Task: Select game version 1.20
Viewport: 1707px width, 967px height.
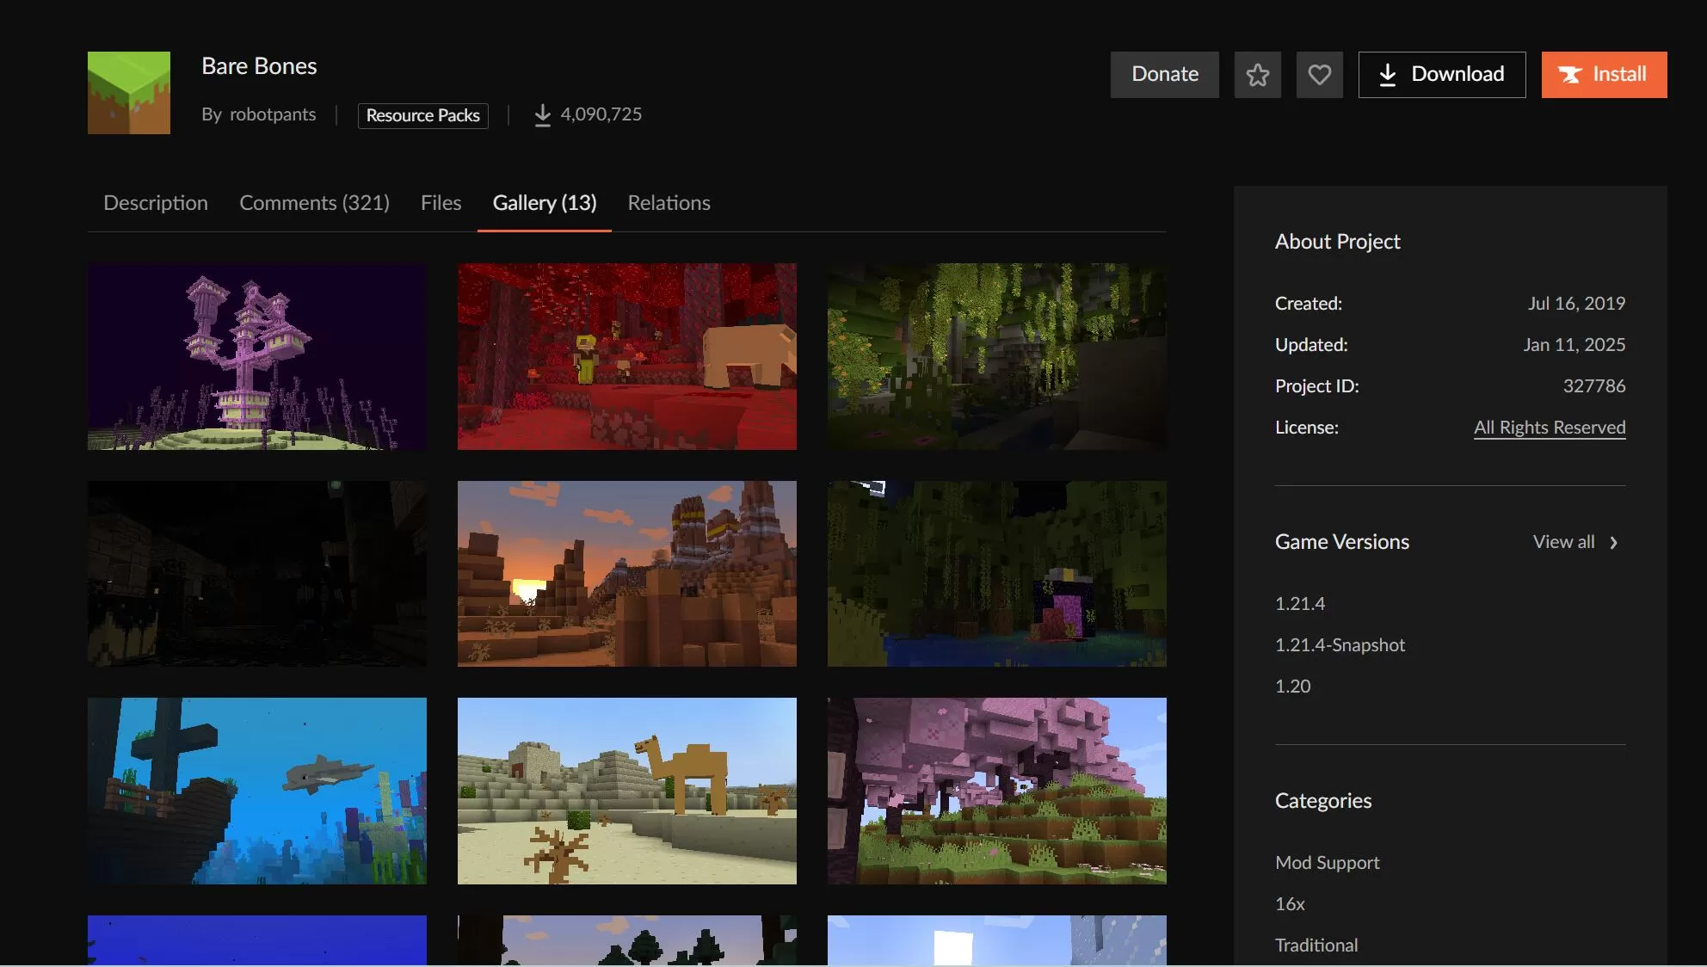Action: coord(1293,687)
